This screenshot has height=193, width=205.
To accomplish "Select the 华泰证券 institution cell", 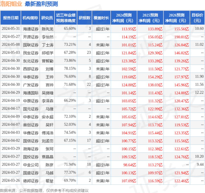I will coord(31,77).
